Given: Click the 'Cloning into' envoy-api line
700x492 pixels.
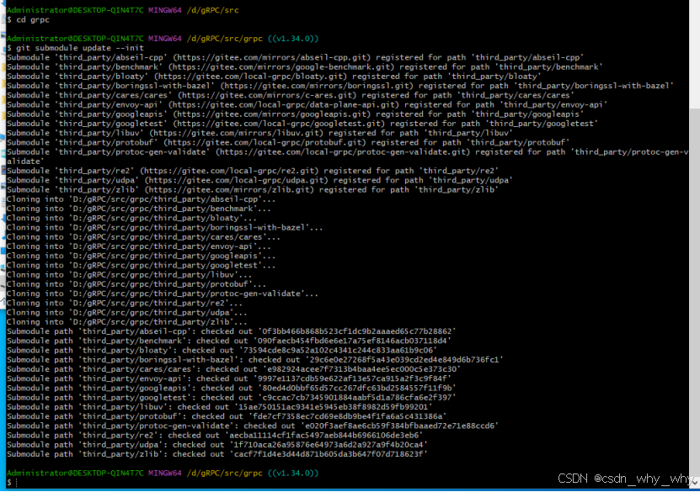Looking at the screenshot, I should [x=139, y=246].
